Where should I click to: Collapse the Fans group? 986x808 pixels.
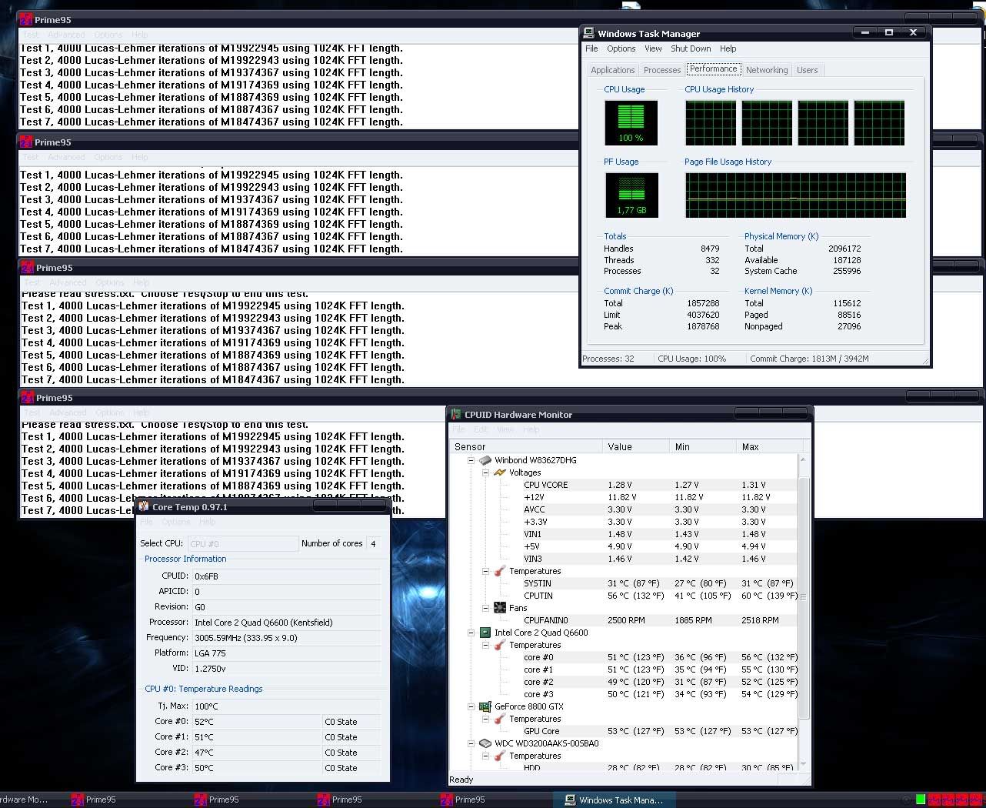pos(485,608)
